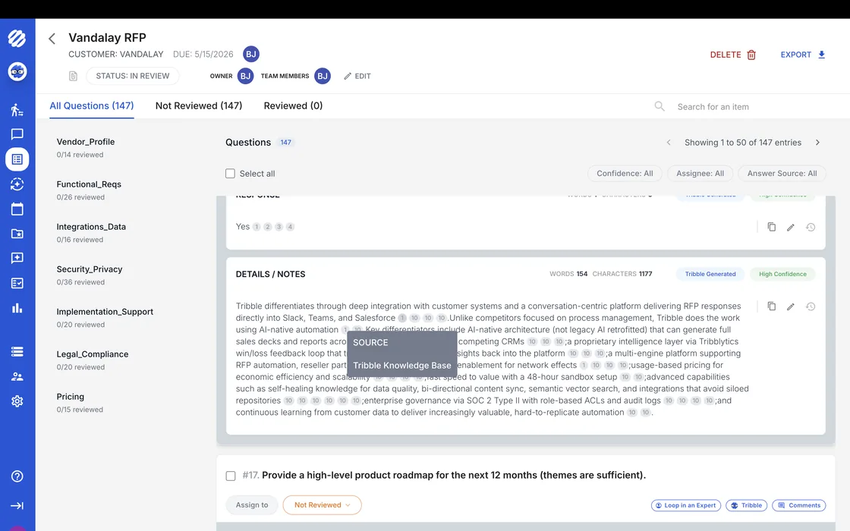The image size is (850, 531).
Task: Open the Tribble mascot avatar icon
Action: 17,71
